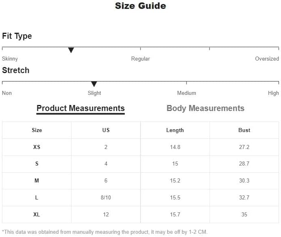Click the Regular label on Fit Type scale
Viewport: 281px width, 237px height.
point(140,59)
